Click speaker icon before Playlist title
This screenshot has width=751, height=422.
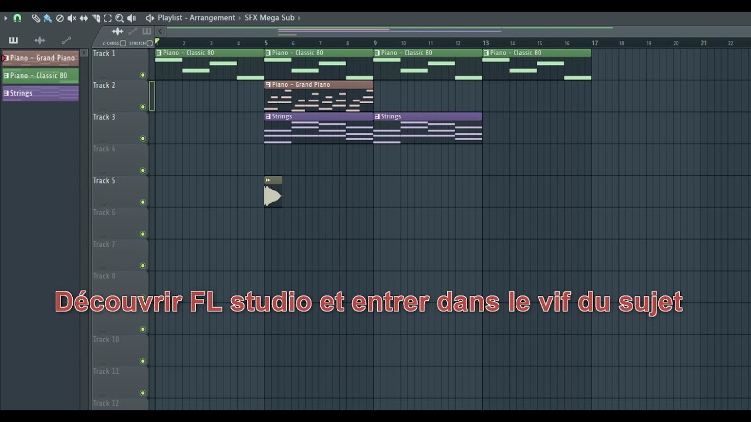(x=150, y=18)
